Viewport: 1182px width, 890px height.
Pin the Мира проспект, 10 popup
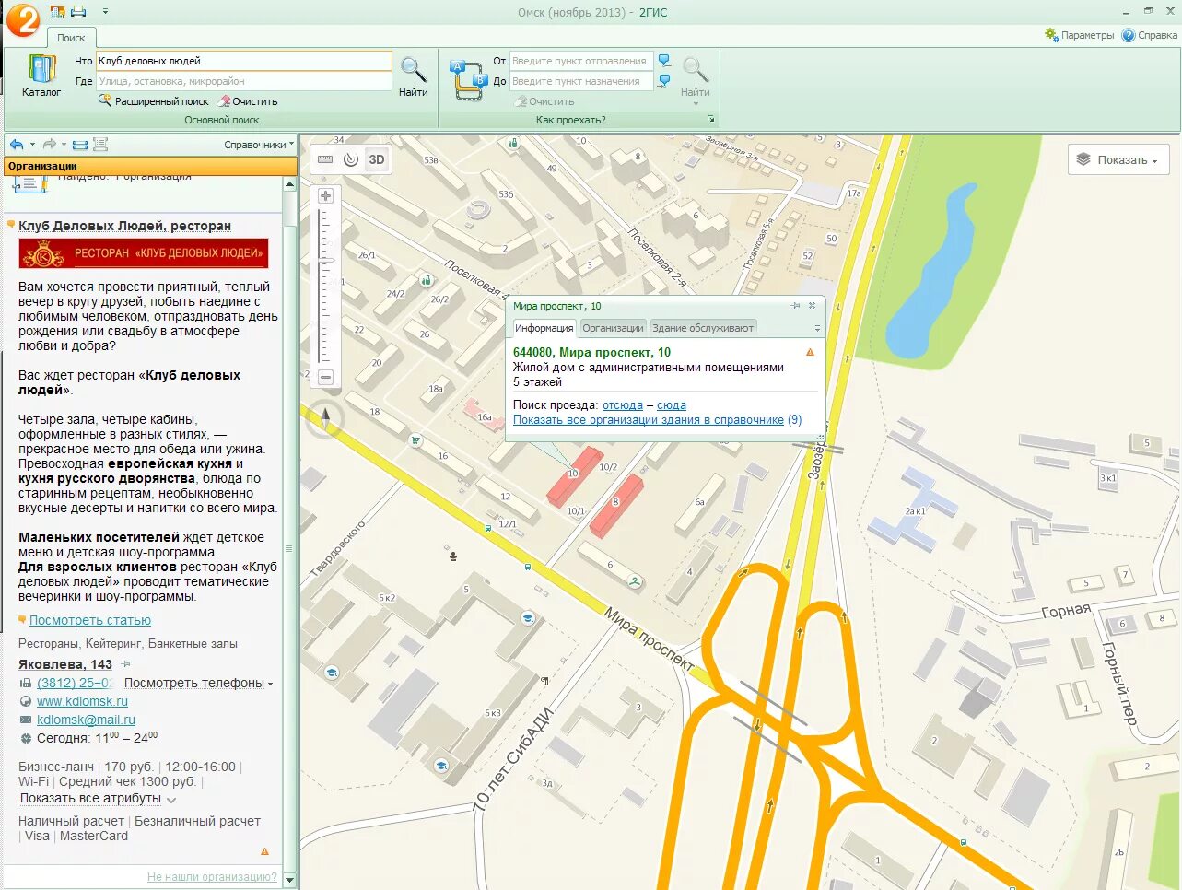(x=795, y=306)
